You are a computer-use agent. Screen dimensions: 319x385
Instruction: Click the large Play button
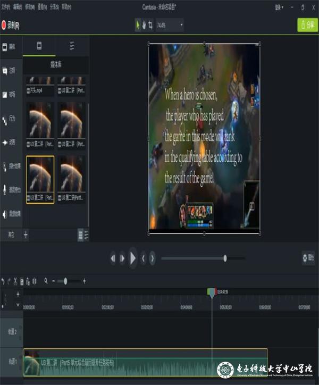coord(133,258)
